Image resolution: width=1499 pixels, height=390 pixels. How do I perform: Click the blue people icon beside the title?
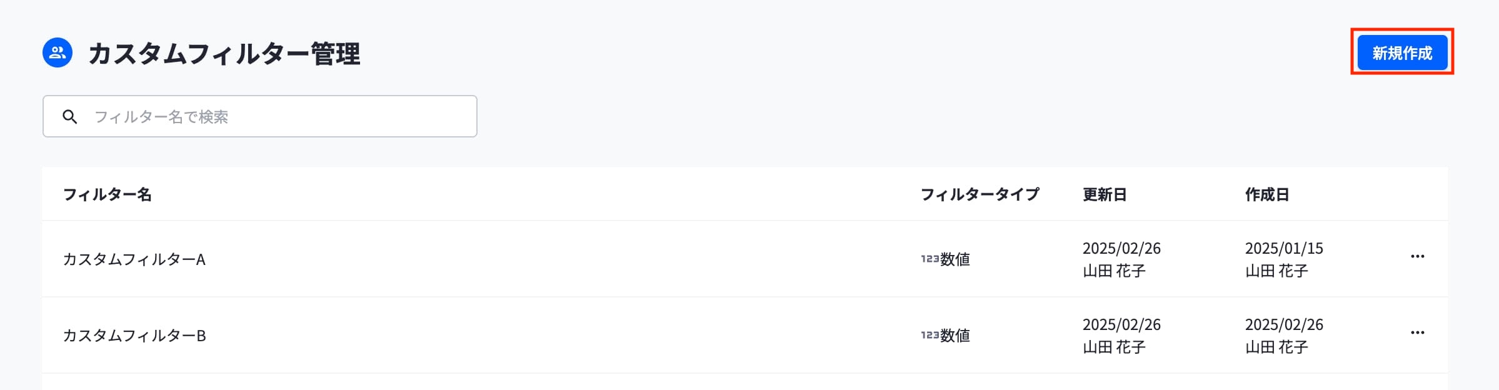click(58, 52)
